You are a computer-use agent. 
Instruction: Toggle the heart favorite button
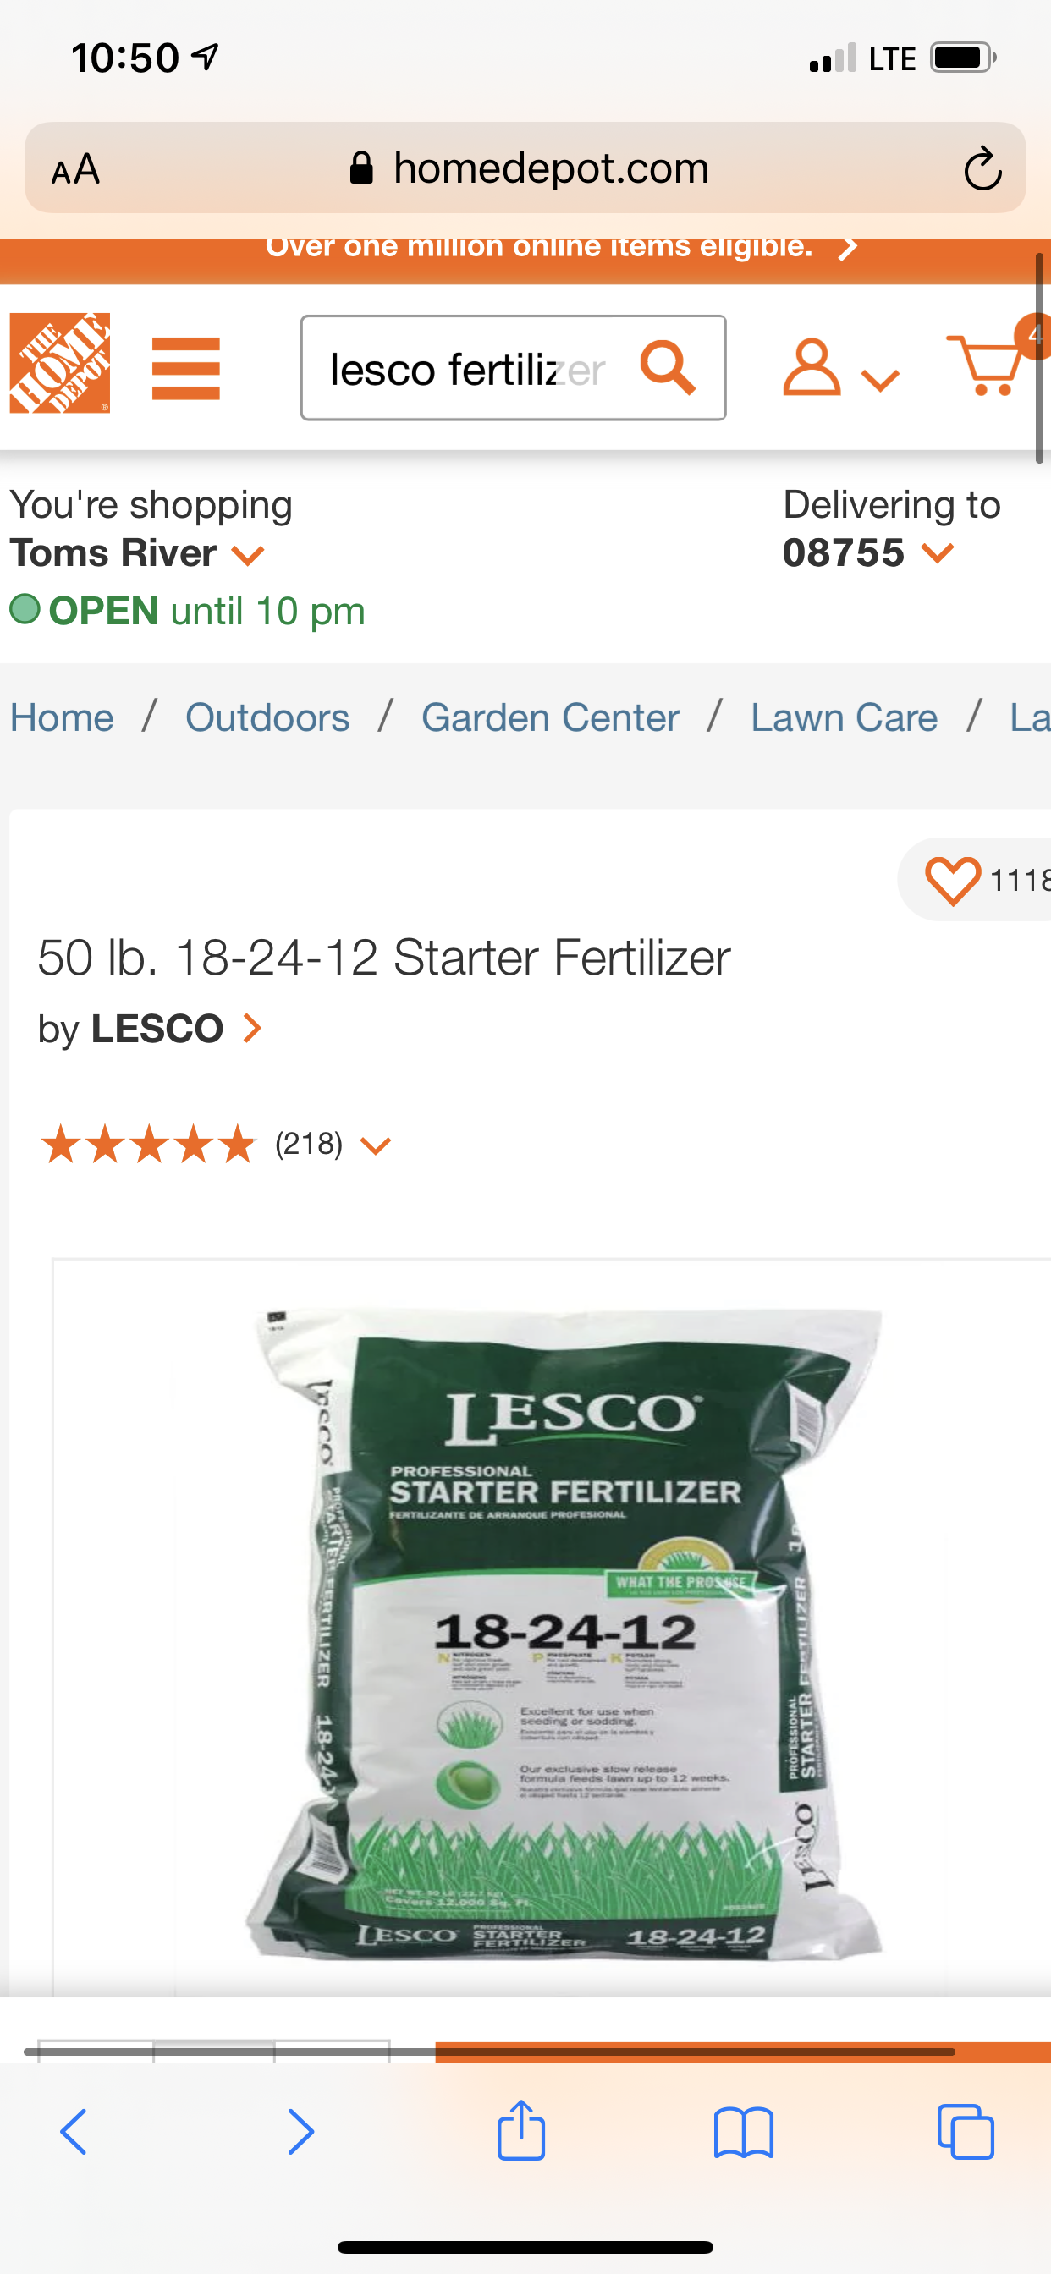point(952,880)
